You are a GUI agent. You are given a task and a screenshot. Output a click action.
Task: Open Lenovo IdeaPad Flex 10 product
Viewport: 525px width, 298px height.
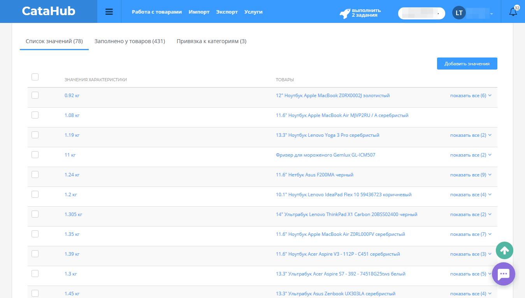click(344, 195)
